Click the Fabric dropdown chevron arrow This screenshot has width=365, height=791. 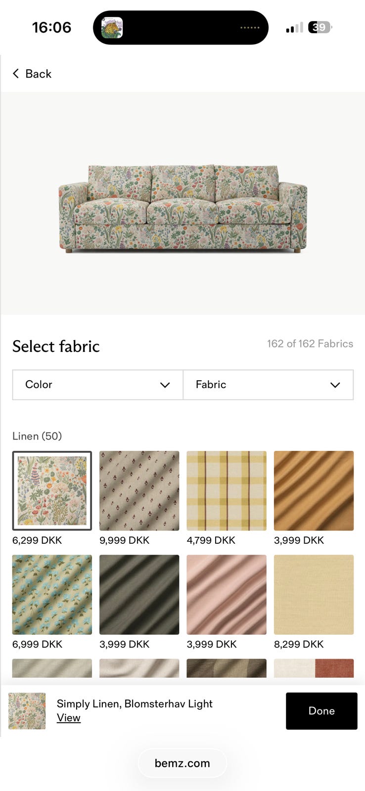click(335, 385)
